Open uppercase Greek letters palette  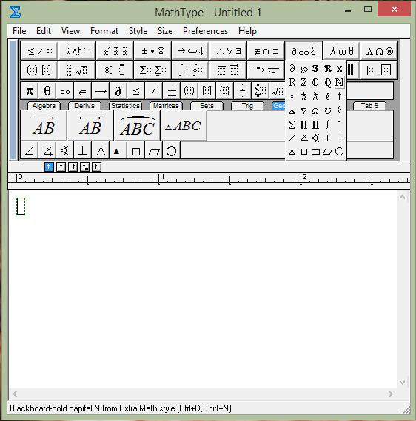click(379, 51)
